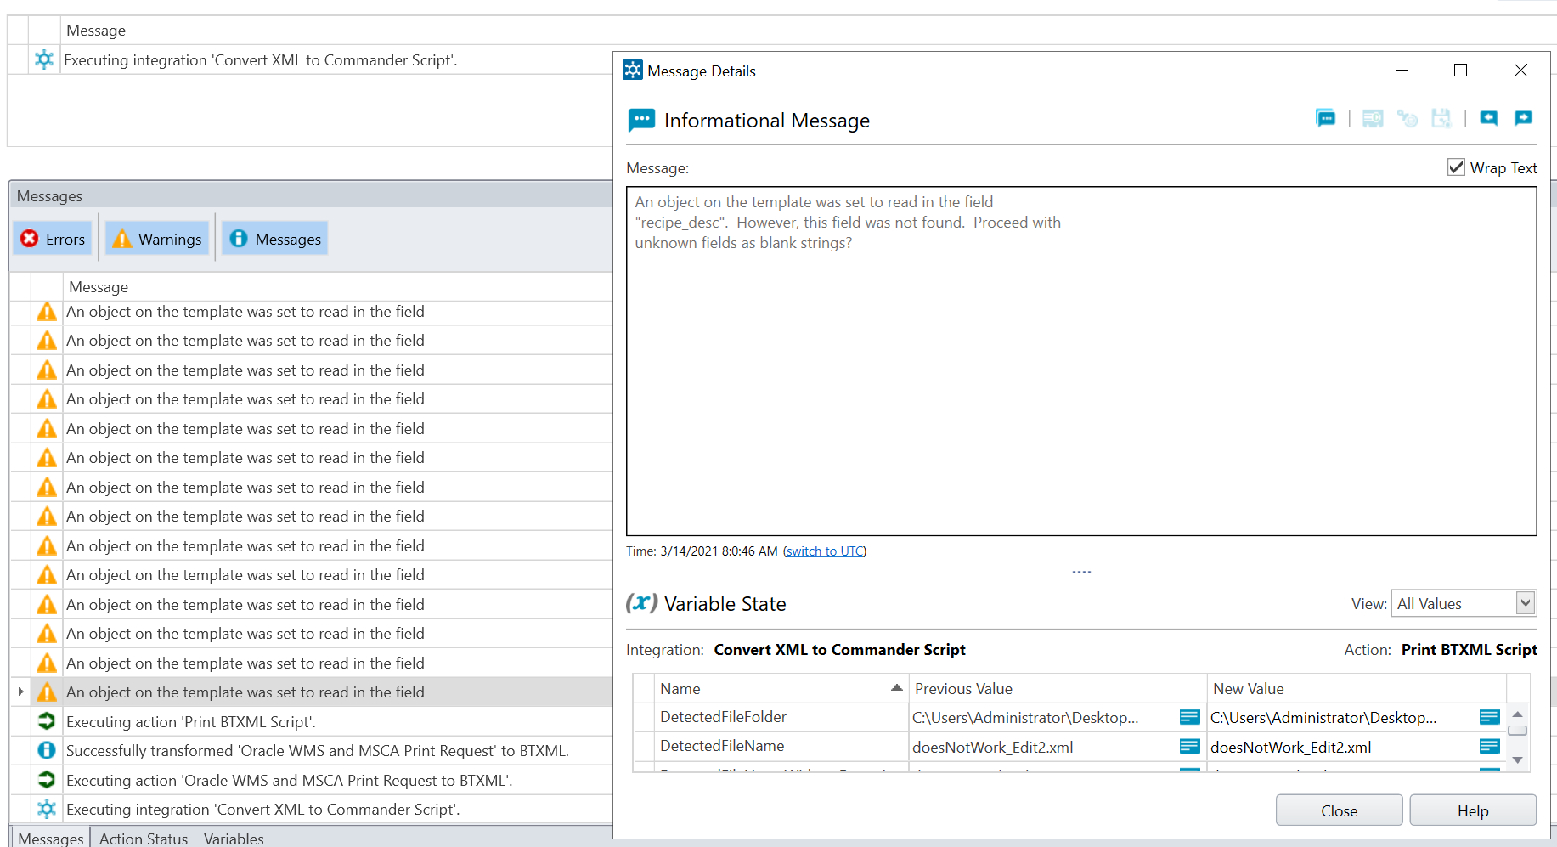Click the New Value column header
This screenshot has width=1557, height=847.
pos(1357,688)
